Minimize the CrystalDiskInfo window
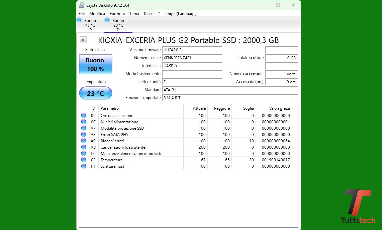The width and height of the screenshot is (382, 230). 263,5
